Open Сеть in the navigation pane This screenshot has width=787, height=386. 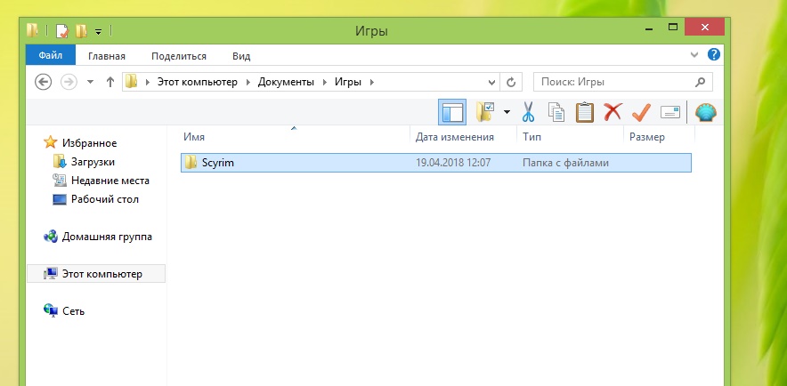pyautogui.click(x=73, y=310)
